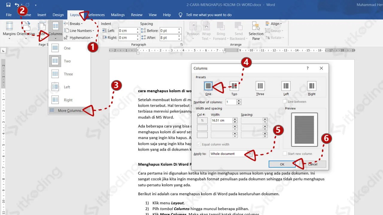Open the Size options

coord(42,30)
